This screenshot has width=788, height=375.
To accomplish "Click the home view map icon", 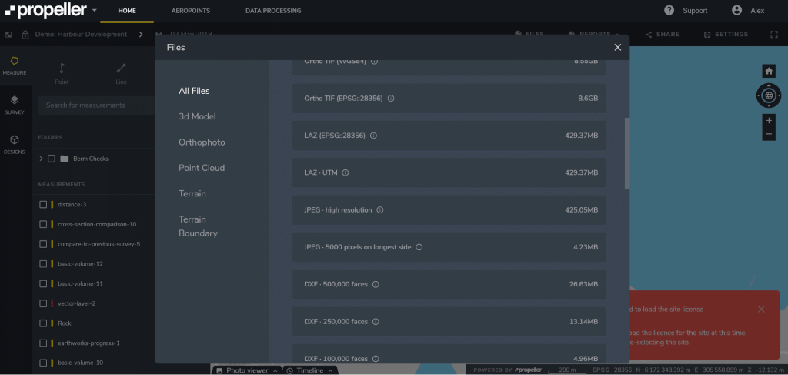I will click(x=768, y=71).
